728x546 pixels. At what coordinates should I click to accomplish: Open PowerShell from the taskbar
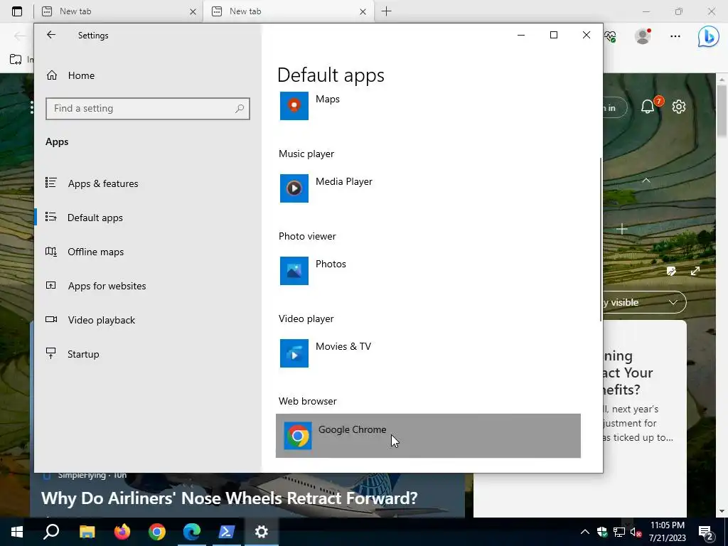[x=227, y=532]
